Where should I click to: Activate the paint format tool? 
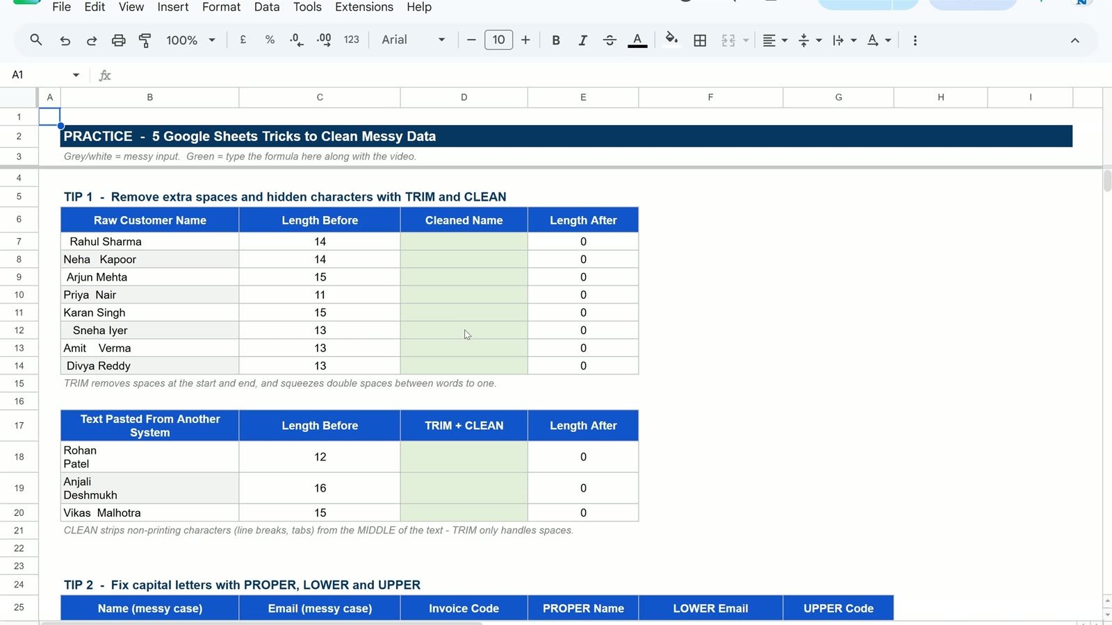[x=145, y=40]
